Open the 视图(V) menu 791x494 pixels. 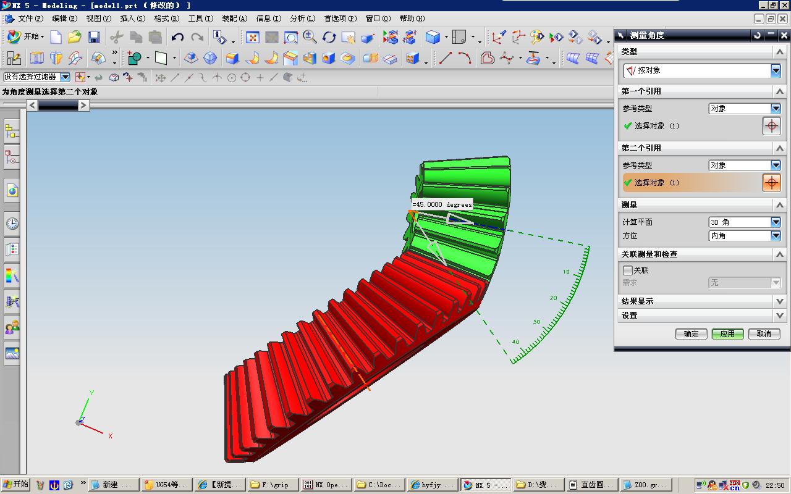[x=99, y=19]
